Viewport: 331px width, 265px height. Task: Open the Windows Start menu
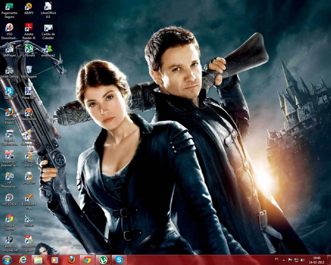(x=7, y=260)
